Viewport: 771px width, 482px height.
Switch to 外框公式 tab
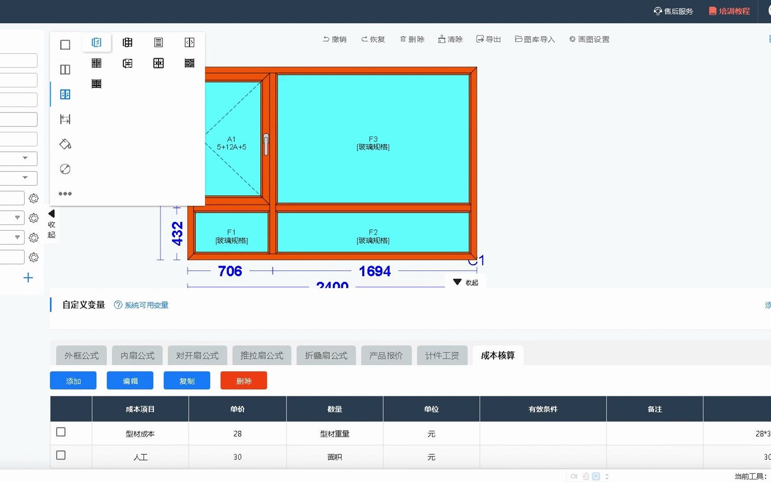(81, 356)
